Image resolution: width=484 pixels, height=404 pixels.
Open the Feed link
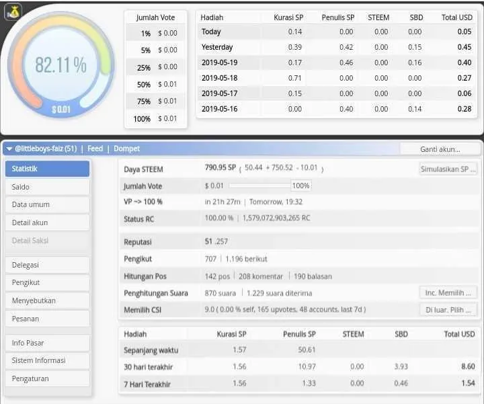pos(95,149)
